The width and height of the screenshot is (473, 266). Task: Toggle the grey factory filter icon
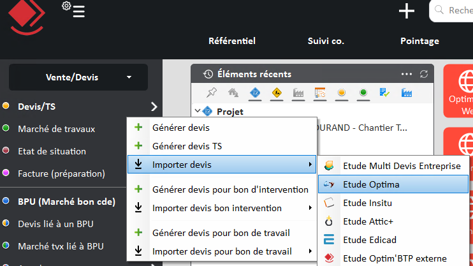pos(298,92)
